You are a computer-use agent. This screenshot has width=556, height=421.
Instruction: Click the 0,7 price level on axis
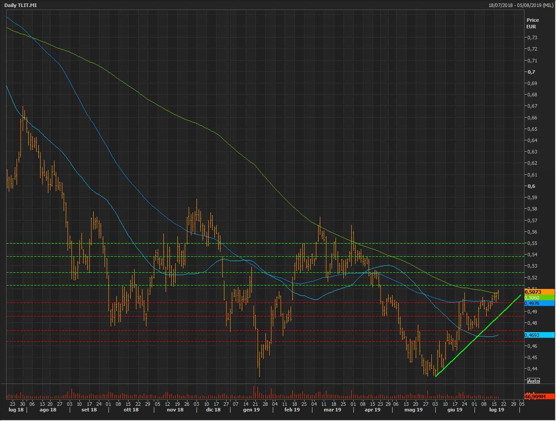[x=531, y=72]
